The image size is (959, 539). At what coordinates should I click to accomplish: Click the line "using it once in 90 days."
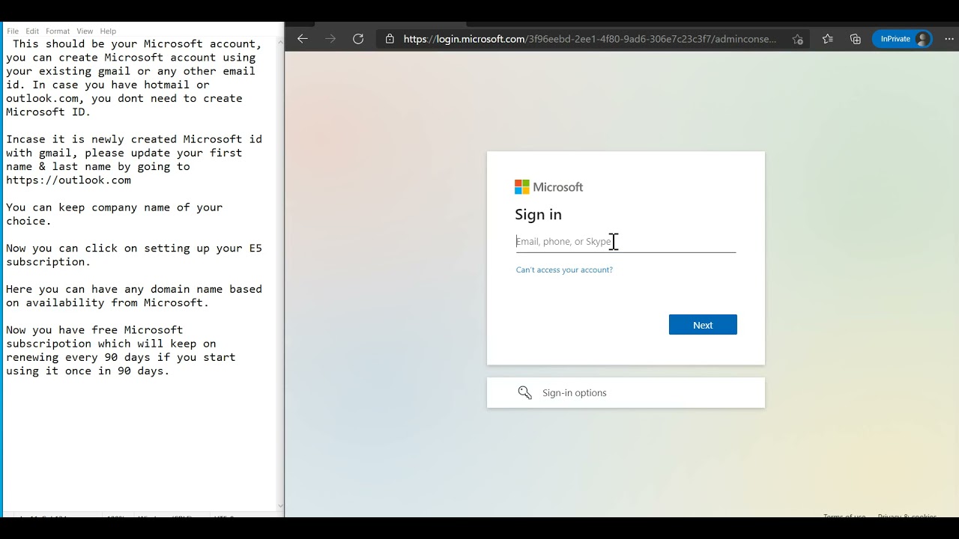point(88,371)
